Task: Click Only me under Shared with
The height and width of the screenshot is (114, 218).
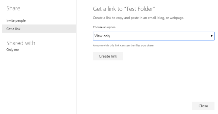Action: click(x=13, y=50)
